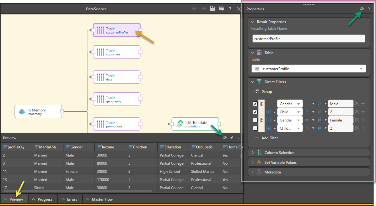Image resolution: width=376 pixels, height=206 pixels.
Task: Click the profileKey column header
Action: click(x=16, y=147)
